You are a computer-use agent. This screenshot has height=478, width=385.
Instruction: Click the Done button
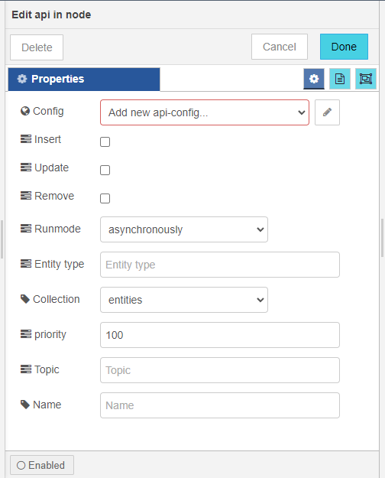click(x=344, y=47)
